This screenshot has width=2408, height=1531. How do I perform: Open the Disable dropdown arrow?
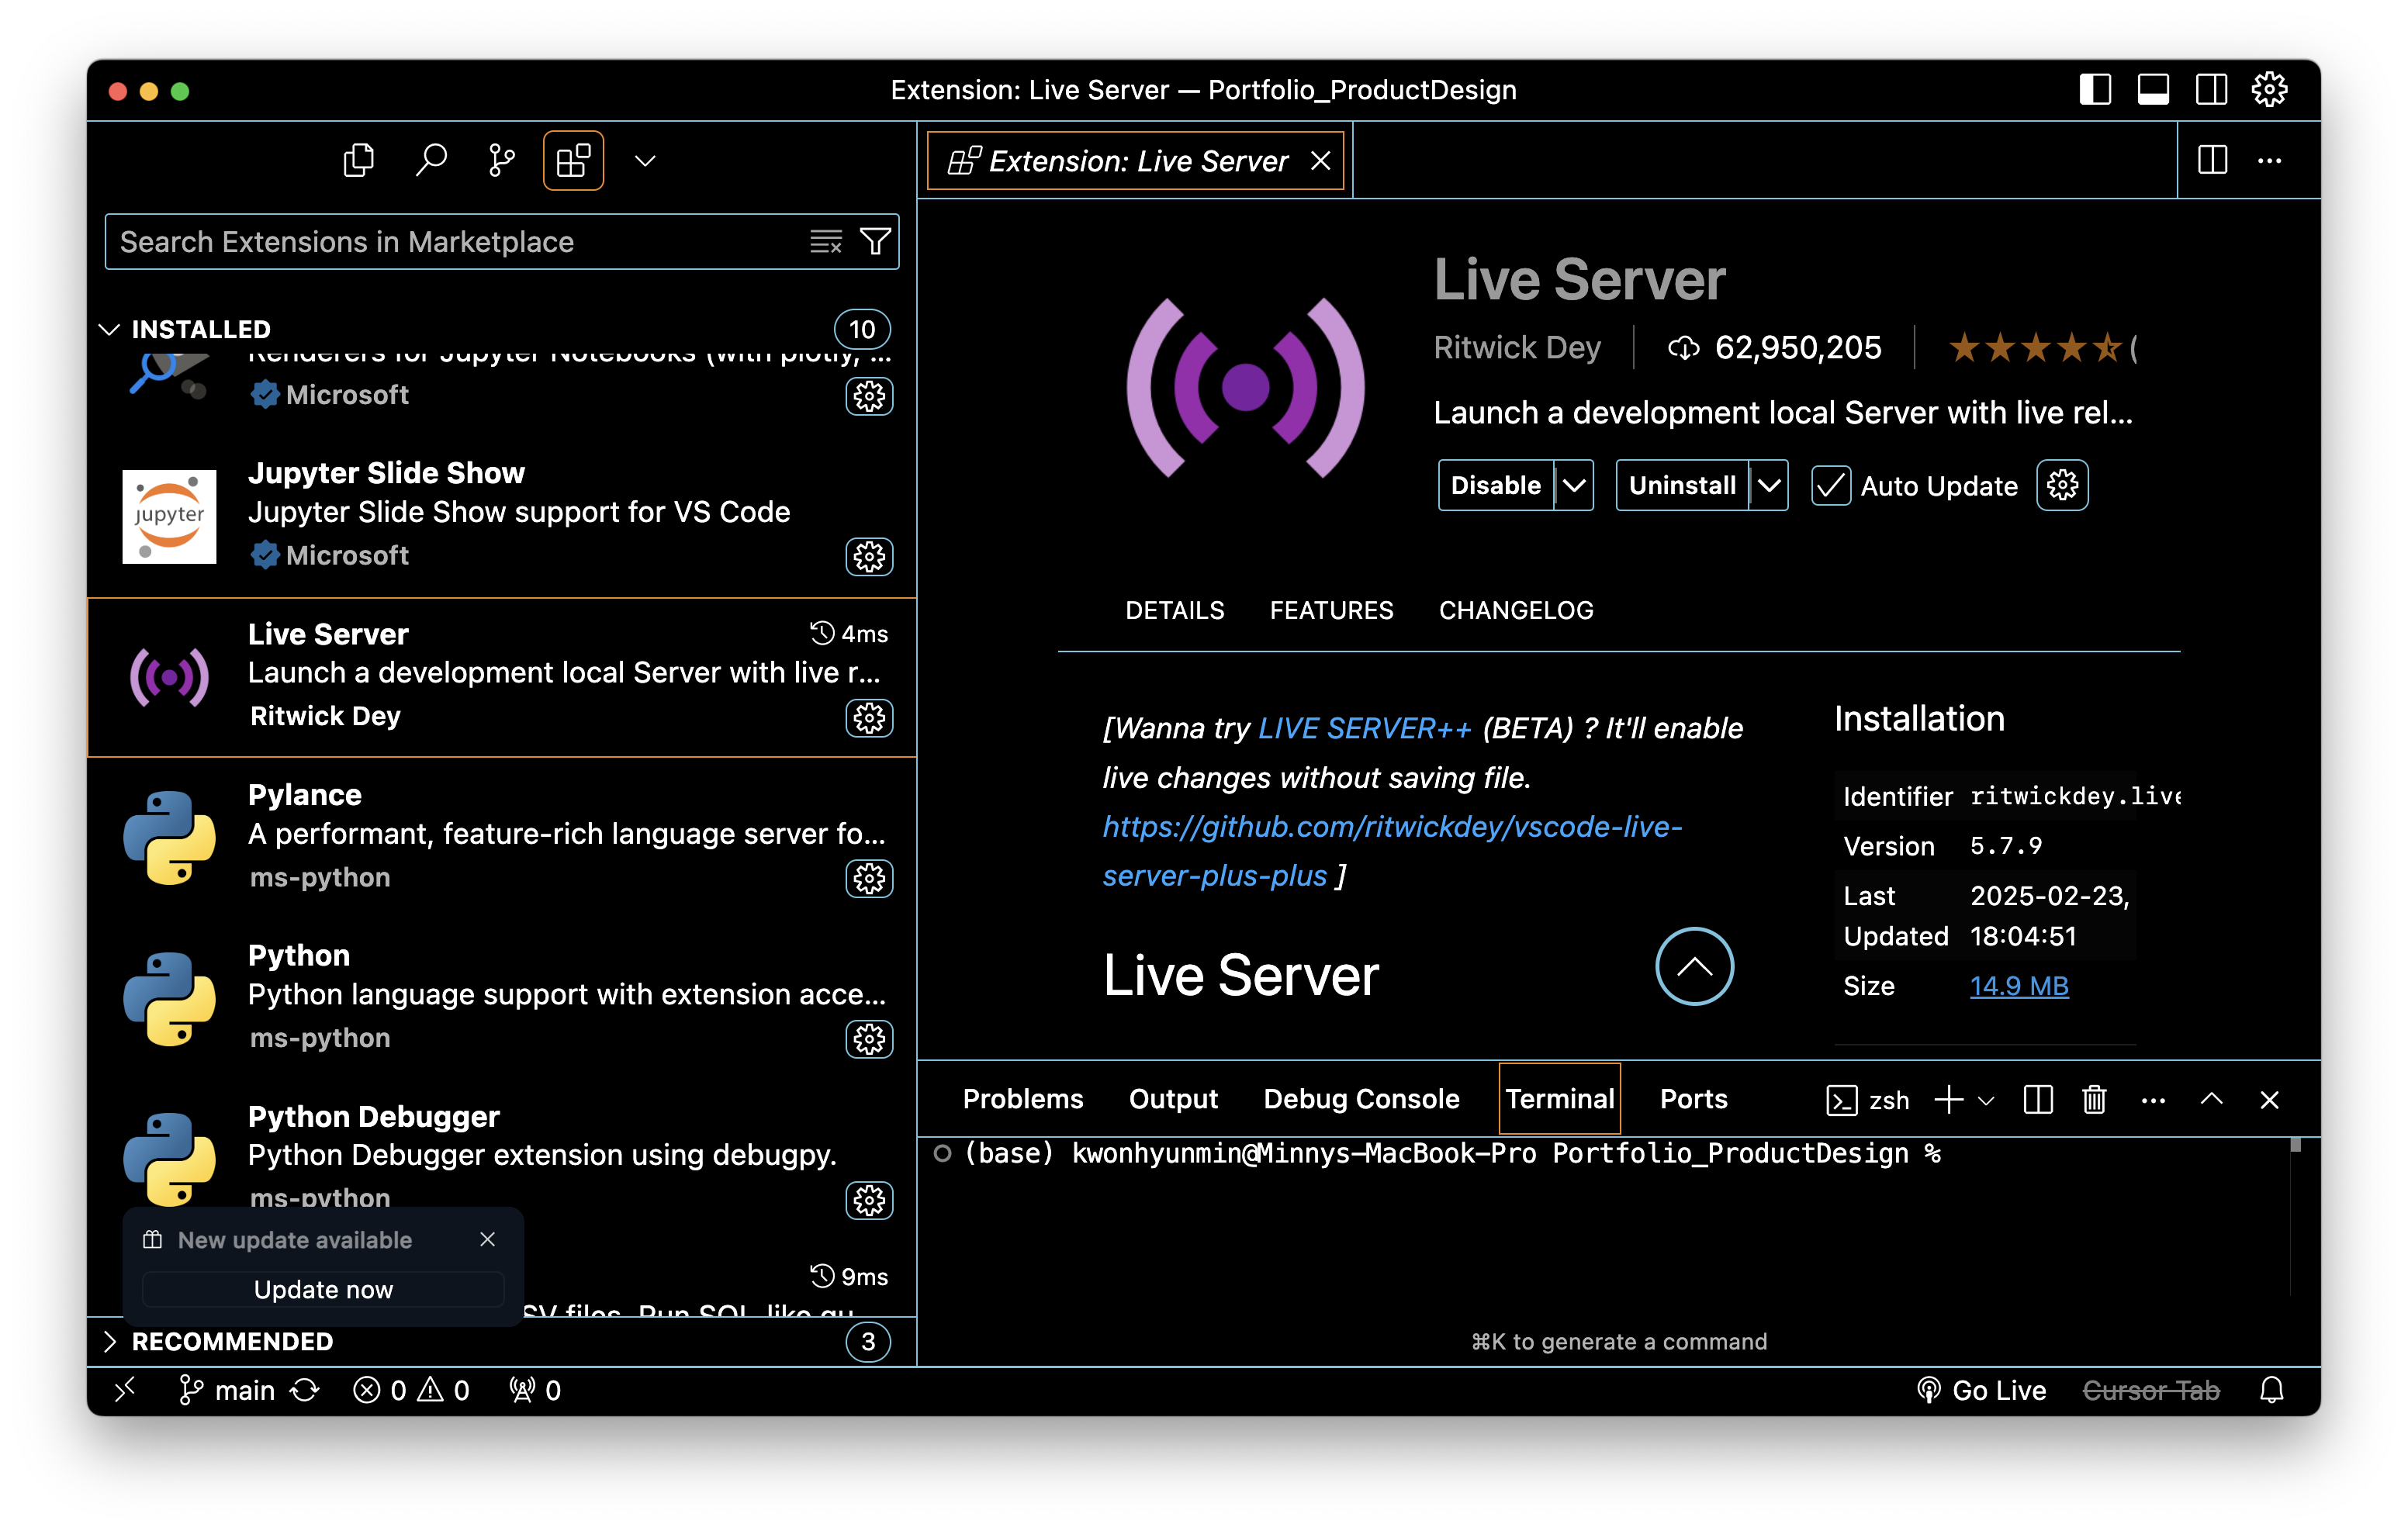pyautogui.click(x=1574, y=486)
